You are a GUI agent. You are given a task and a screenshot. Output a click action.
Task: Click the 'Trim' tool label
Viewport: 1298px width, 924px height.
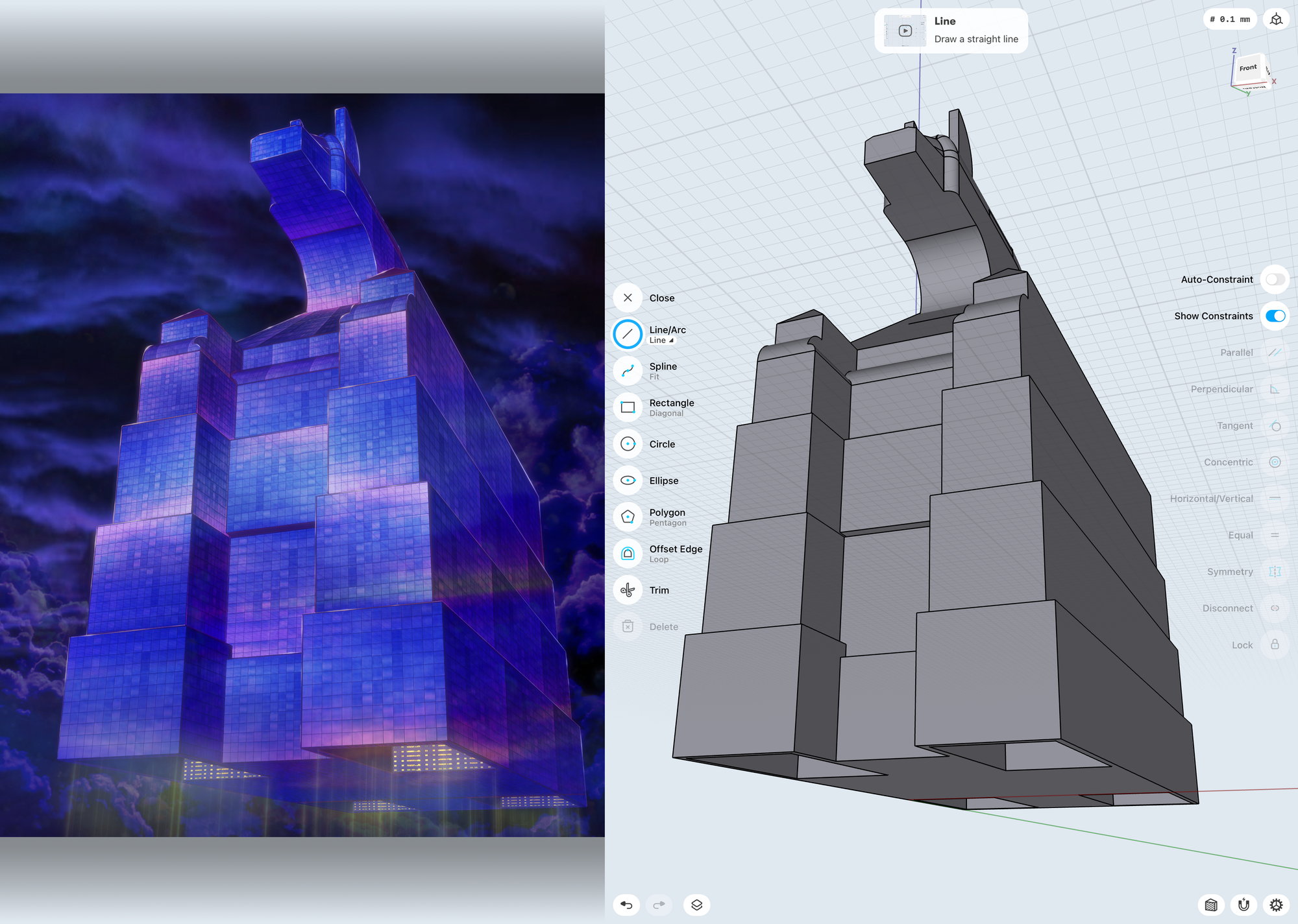tap(659, 590)
